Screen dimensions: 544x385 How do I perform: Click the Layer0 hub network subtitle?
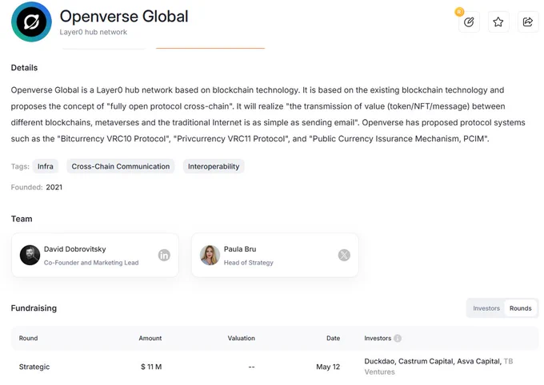point(93,32)
